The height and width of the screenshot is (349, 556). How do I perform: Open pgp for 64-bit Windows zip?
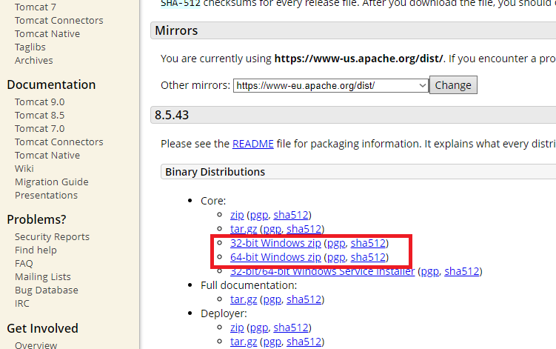(336, 257)
